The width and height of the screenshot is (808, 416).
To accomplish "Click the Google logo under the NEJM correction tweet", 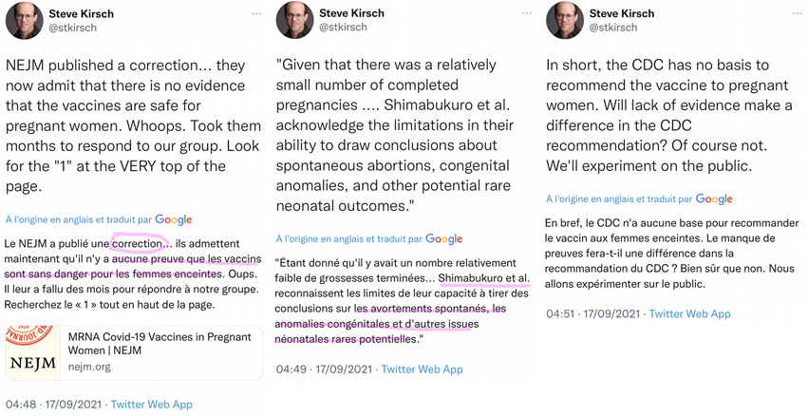I will pyautogui.click(x=174, y=219).
